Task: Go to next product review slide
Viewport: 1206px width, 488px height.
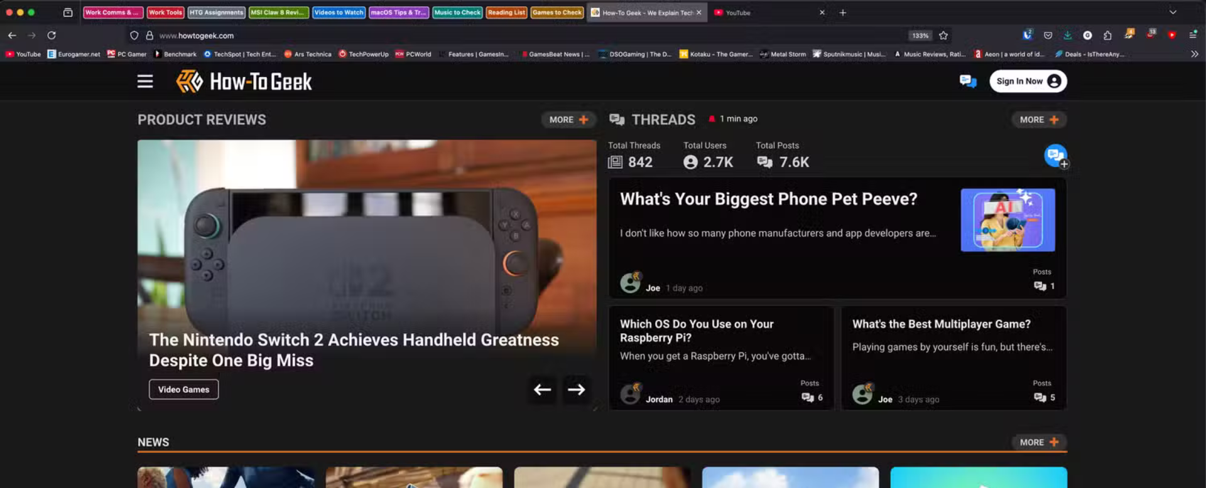Action: (x=576, y=390)
